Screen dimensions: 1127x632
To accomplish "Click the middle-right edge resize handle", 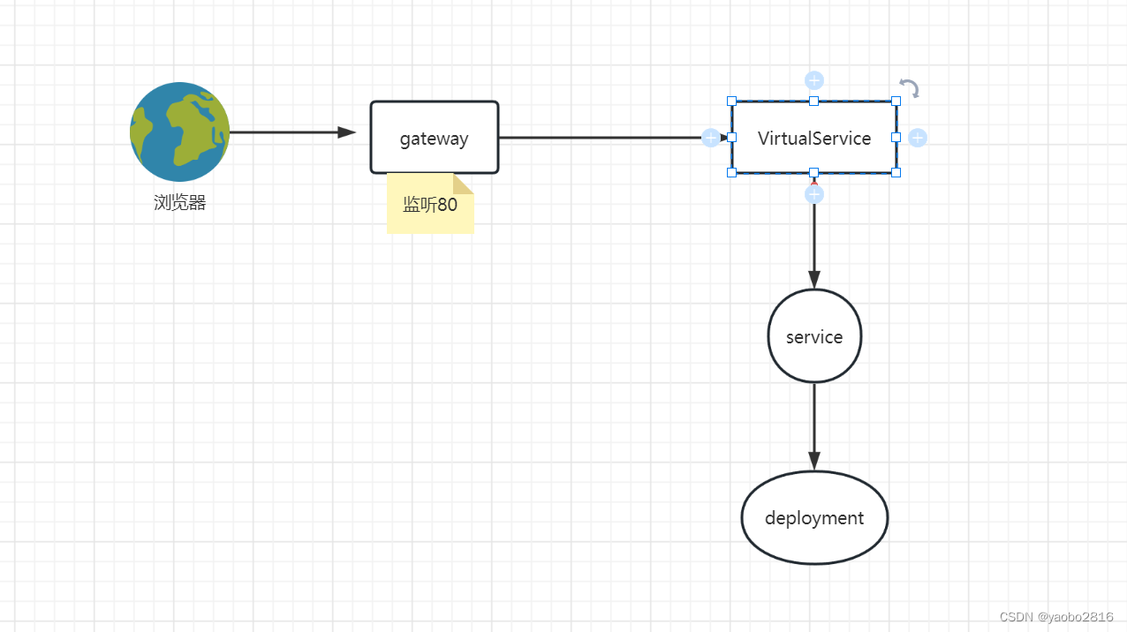I will click(x=896, y=137).
